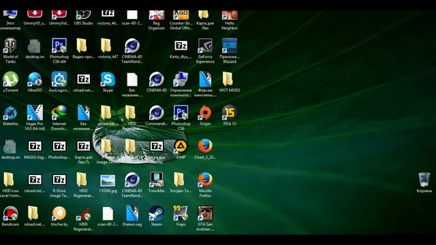The height and width of the screenshot is (245, 436).
Task: Select the Karta_dlya_ 7z archive
Action: pos(181,46)
